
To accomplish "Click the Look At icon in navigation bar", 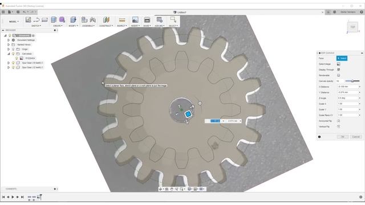I will [167, 189].
